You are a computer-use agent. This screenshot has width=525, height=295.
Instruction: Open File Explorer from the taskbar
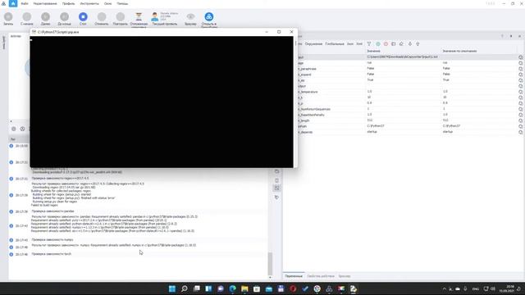pyautogui.click(x=244, y=288)
